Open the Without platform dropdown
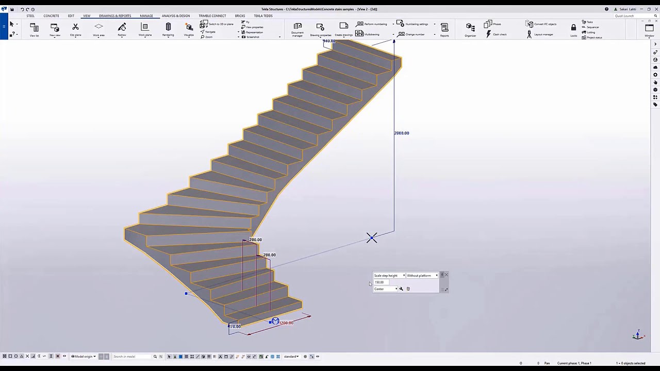This screenshot has height=371, width=660. (422, 276)
